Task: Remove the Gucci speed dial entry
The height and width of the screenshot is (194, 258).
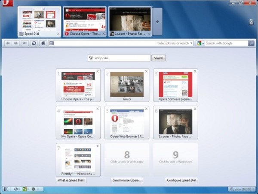Action: click(x=146, y=71)
